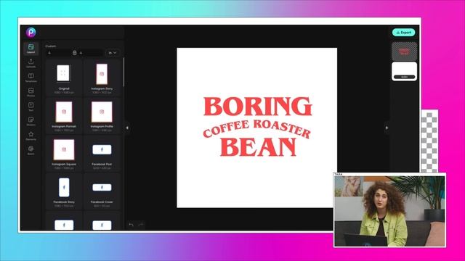Screen dimensions: 465x261
Task: Select the Instagram Story size preset
Action: [102, 78]
